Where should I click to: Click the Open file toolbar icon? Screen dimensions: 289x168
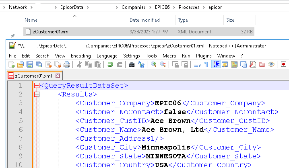pyautogui.click(x=21, y=64)
